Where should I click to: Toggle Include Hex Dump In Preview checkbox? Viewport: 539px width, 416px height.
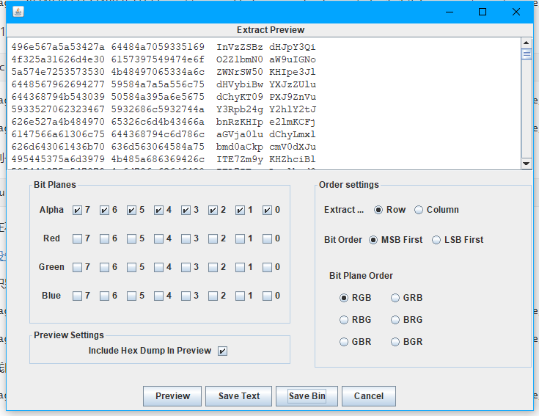click(x=222, y=351)
